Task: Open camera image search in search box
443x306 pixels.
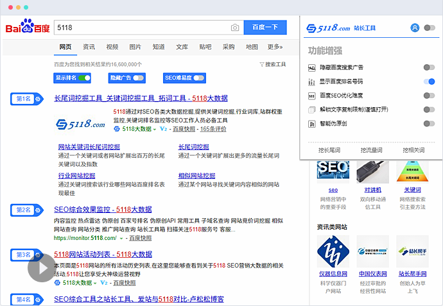Action: point(235,28)
